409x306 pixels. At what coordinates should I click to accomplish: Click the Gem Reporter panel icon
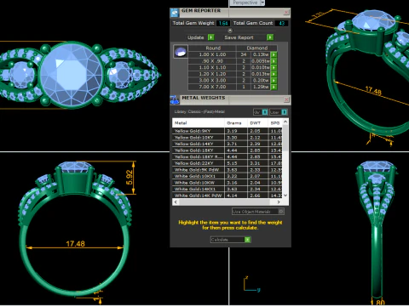[174, 13]
